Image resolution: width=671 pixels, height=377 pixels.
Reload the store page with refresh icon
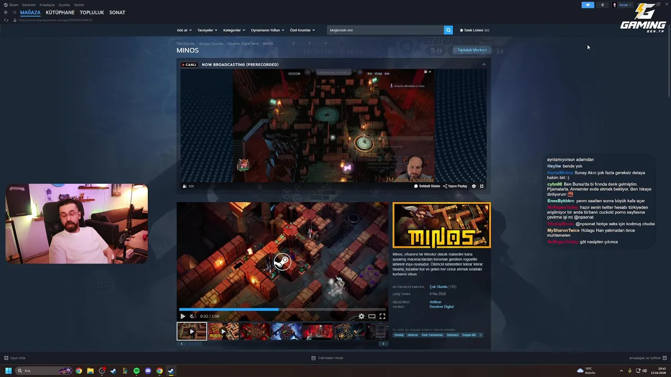pyautogui.click(x=6, y=20)
